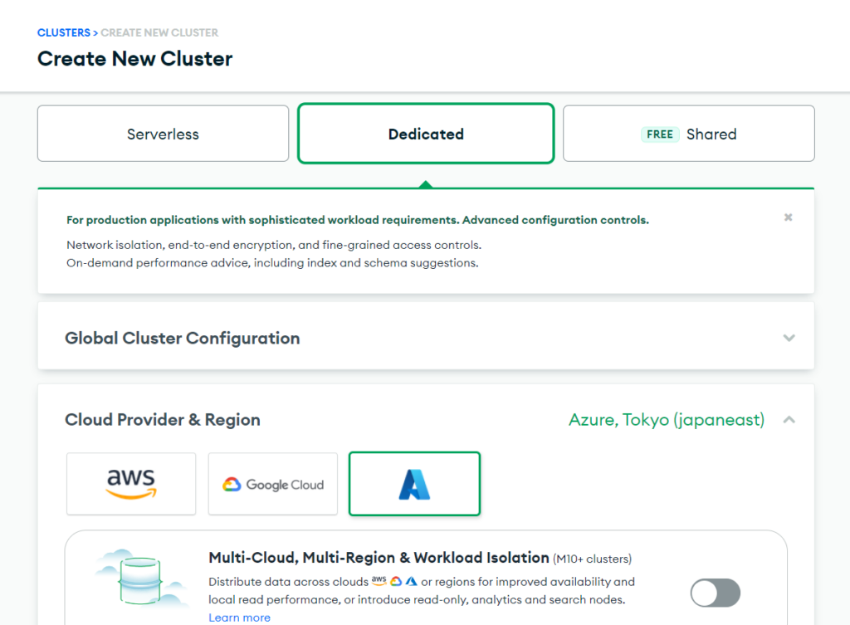
Task: Click the small Google Cloud icon in the description
Action: [396, 581]
